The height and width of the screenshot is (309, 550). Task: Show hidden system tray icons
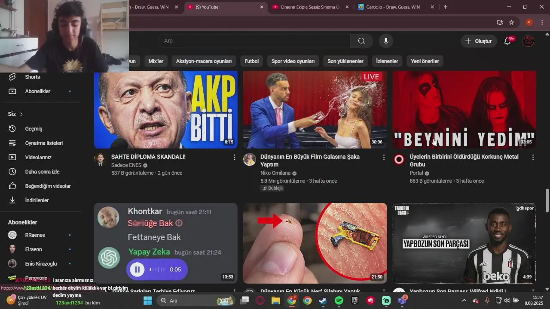(x=464, y=300)
